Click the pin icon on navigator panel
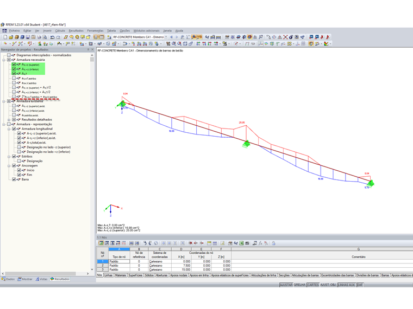Viewport: 413px width, 309px height. [88, 49]
